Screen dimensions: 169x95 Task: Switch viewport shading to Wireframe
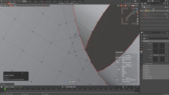tap(132, 6)
